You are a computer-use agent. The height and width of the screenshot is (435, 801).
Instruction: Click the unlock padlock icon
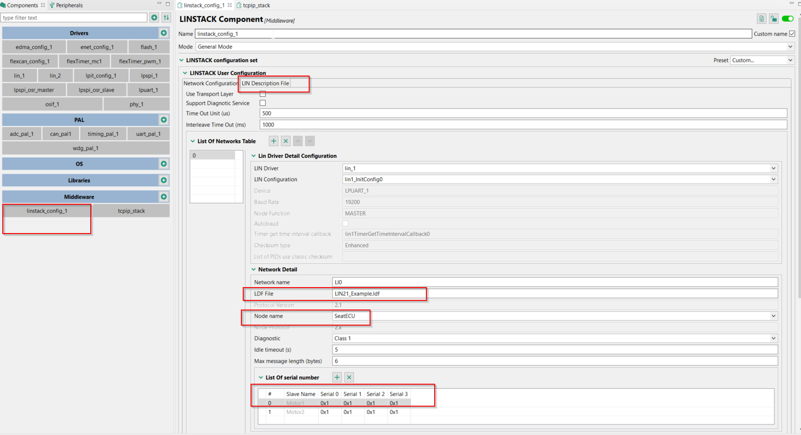(774, 18)
